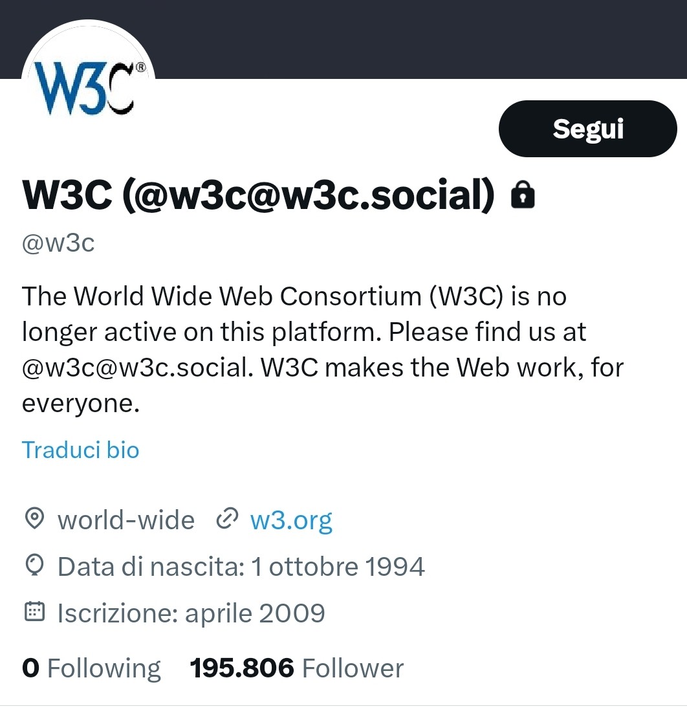Image resolution: width=687 pixels, height=713 pixels.
Task: Click the chain link icon
Action: pyautogui.click(x=227, y=519)
